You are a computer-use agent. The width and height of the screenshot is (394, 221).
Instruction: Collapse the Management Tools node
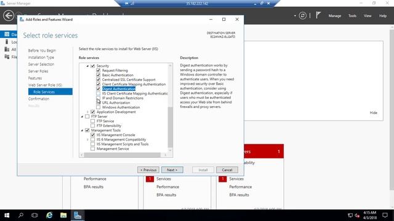82,130
